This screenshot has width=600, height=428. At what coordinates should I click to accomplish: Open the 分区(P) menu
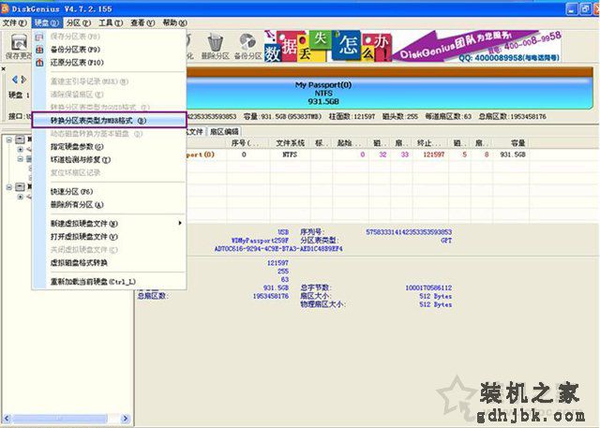click(x=78, y=22)
